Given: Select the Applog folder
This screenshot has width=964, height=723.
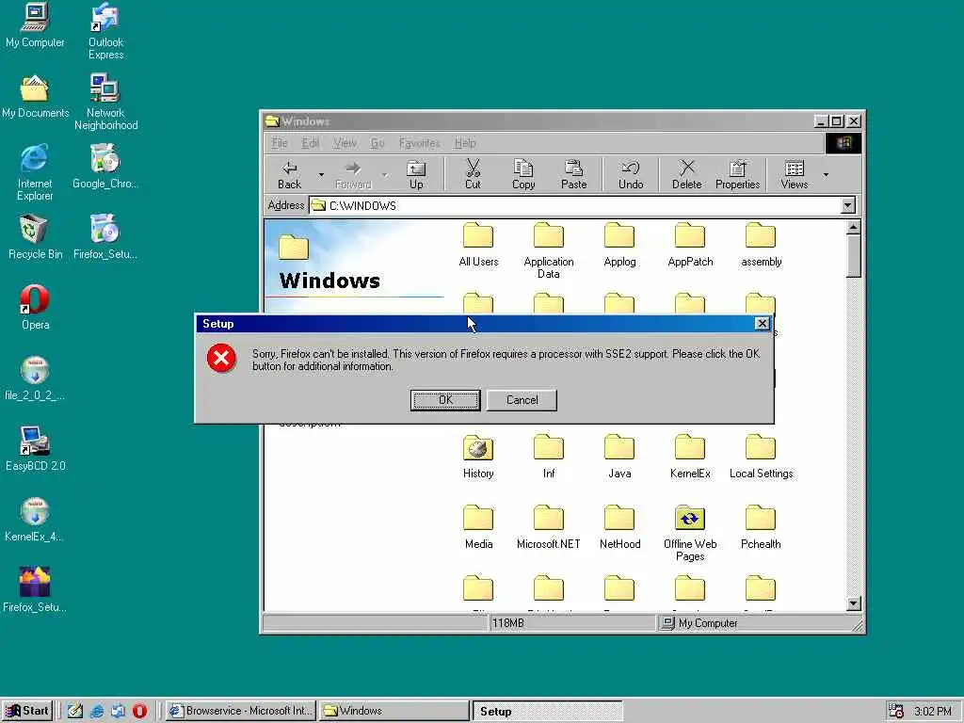Looking at the screenshot, I should coord(619,245).
